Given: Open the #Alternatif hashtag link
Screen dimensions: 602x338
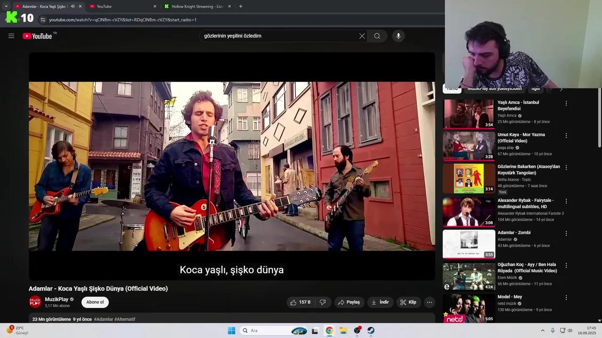Looking at the screenshot, I should point(125,319).
